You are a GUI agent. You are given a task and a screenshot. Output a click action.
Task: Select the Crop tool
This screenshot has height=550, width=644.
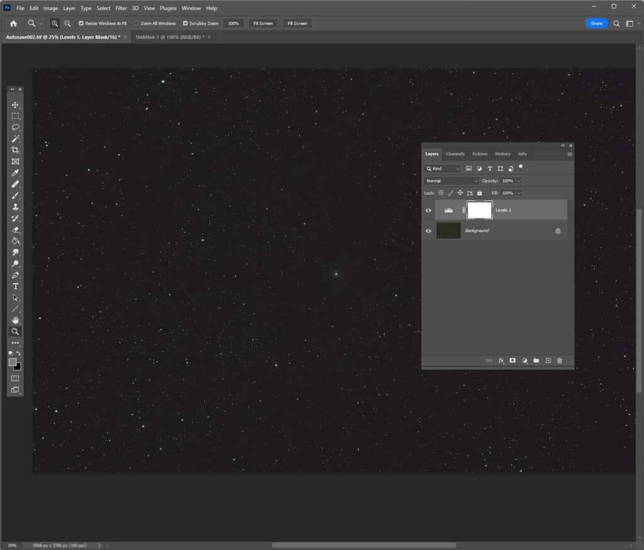point(14,150)
